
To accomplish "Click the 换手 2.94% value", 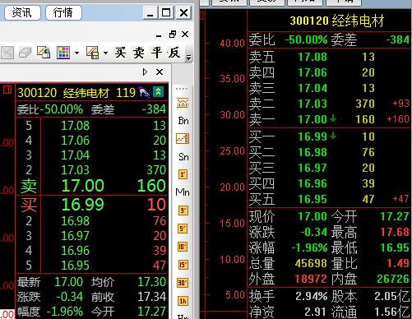I will [x=312, y=296].
